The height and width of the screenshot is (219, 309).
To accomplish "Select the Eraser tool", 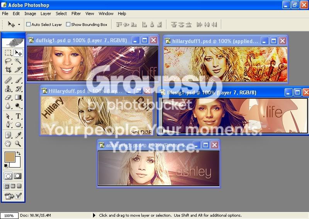I will click(x=8, y=98).
